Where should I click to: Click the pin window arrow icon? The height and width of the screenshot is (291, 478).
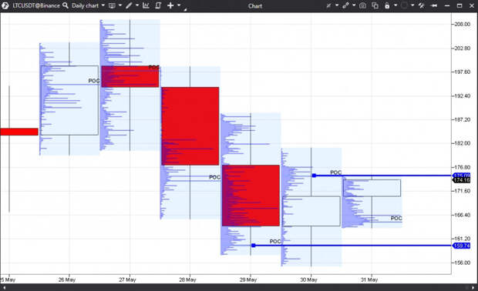[x=434, y=5]
